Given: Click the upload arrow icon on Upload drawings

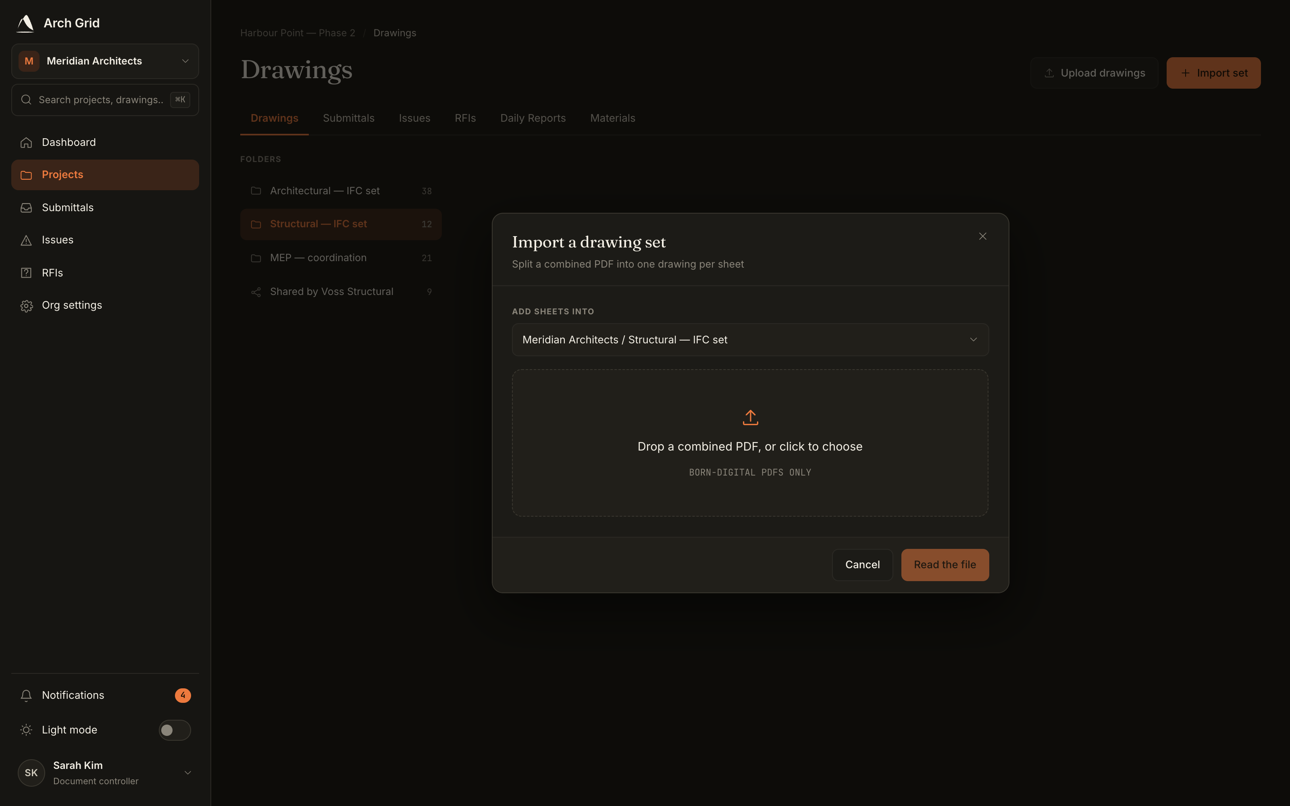Looking at the screenshot, I should click(1049, 73).
